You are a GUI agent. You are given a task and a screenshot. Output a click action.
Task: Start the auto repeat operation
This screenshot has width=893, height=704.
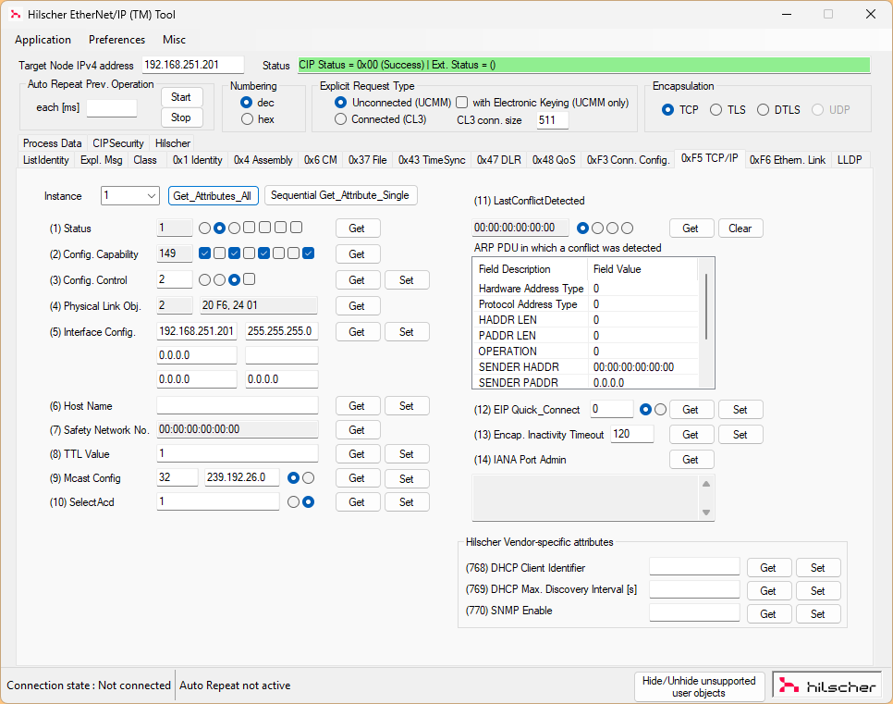[182, 97]
